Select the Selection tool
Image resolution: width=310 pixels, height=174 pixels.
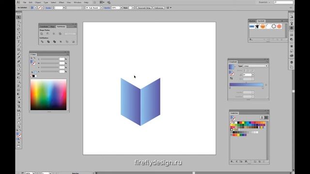click(x=18, y=17)
